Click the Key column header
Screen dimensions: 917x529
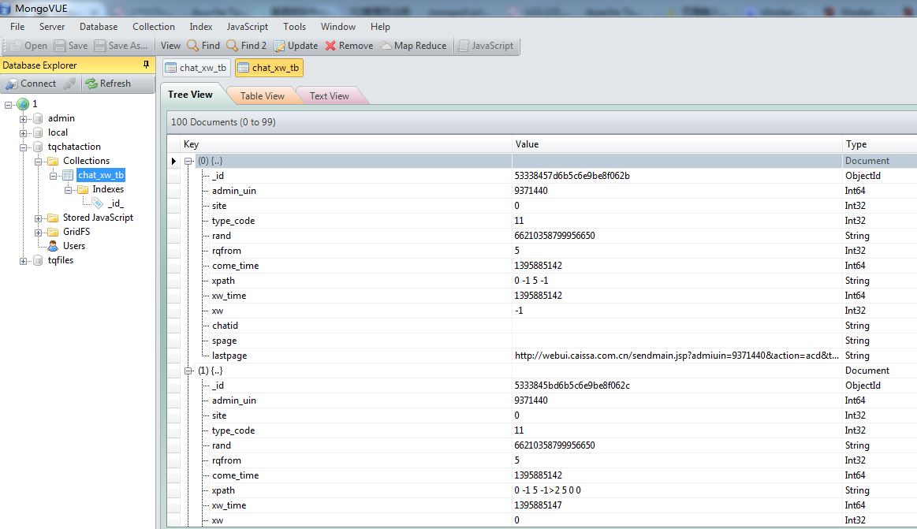(346, 144)
